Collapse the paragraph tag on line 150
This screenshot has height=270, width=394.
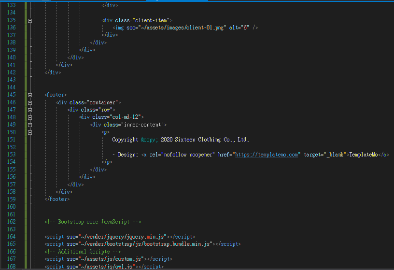pos(30,132)
